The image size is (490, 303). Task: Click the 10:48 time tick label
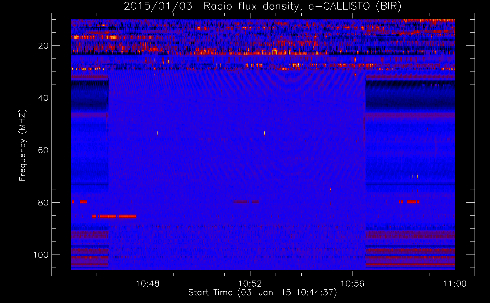click(148, 284)
